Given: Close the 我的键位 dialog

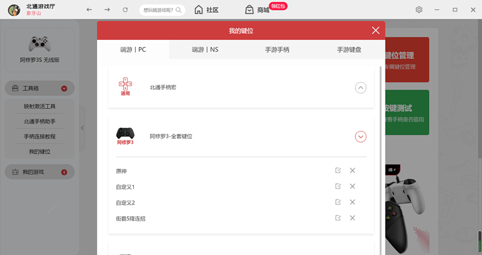Looking at the screenshot, I should pyautogui.click(x=375, y=30).
